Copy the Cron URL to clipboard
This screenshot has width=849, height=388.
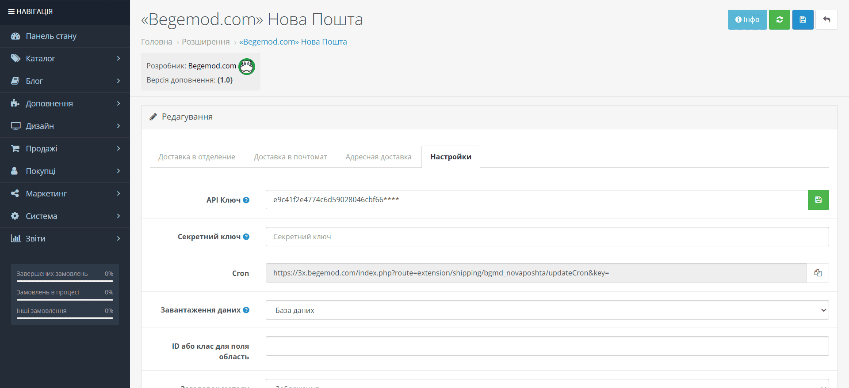(818, 273)
